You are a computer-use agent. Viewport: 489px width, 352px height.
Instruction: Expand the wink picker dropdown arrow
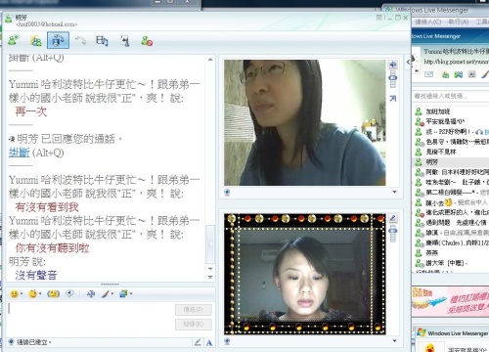[x=40, y=293]
